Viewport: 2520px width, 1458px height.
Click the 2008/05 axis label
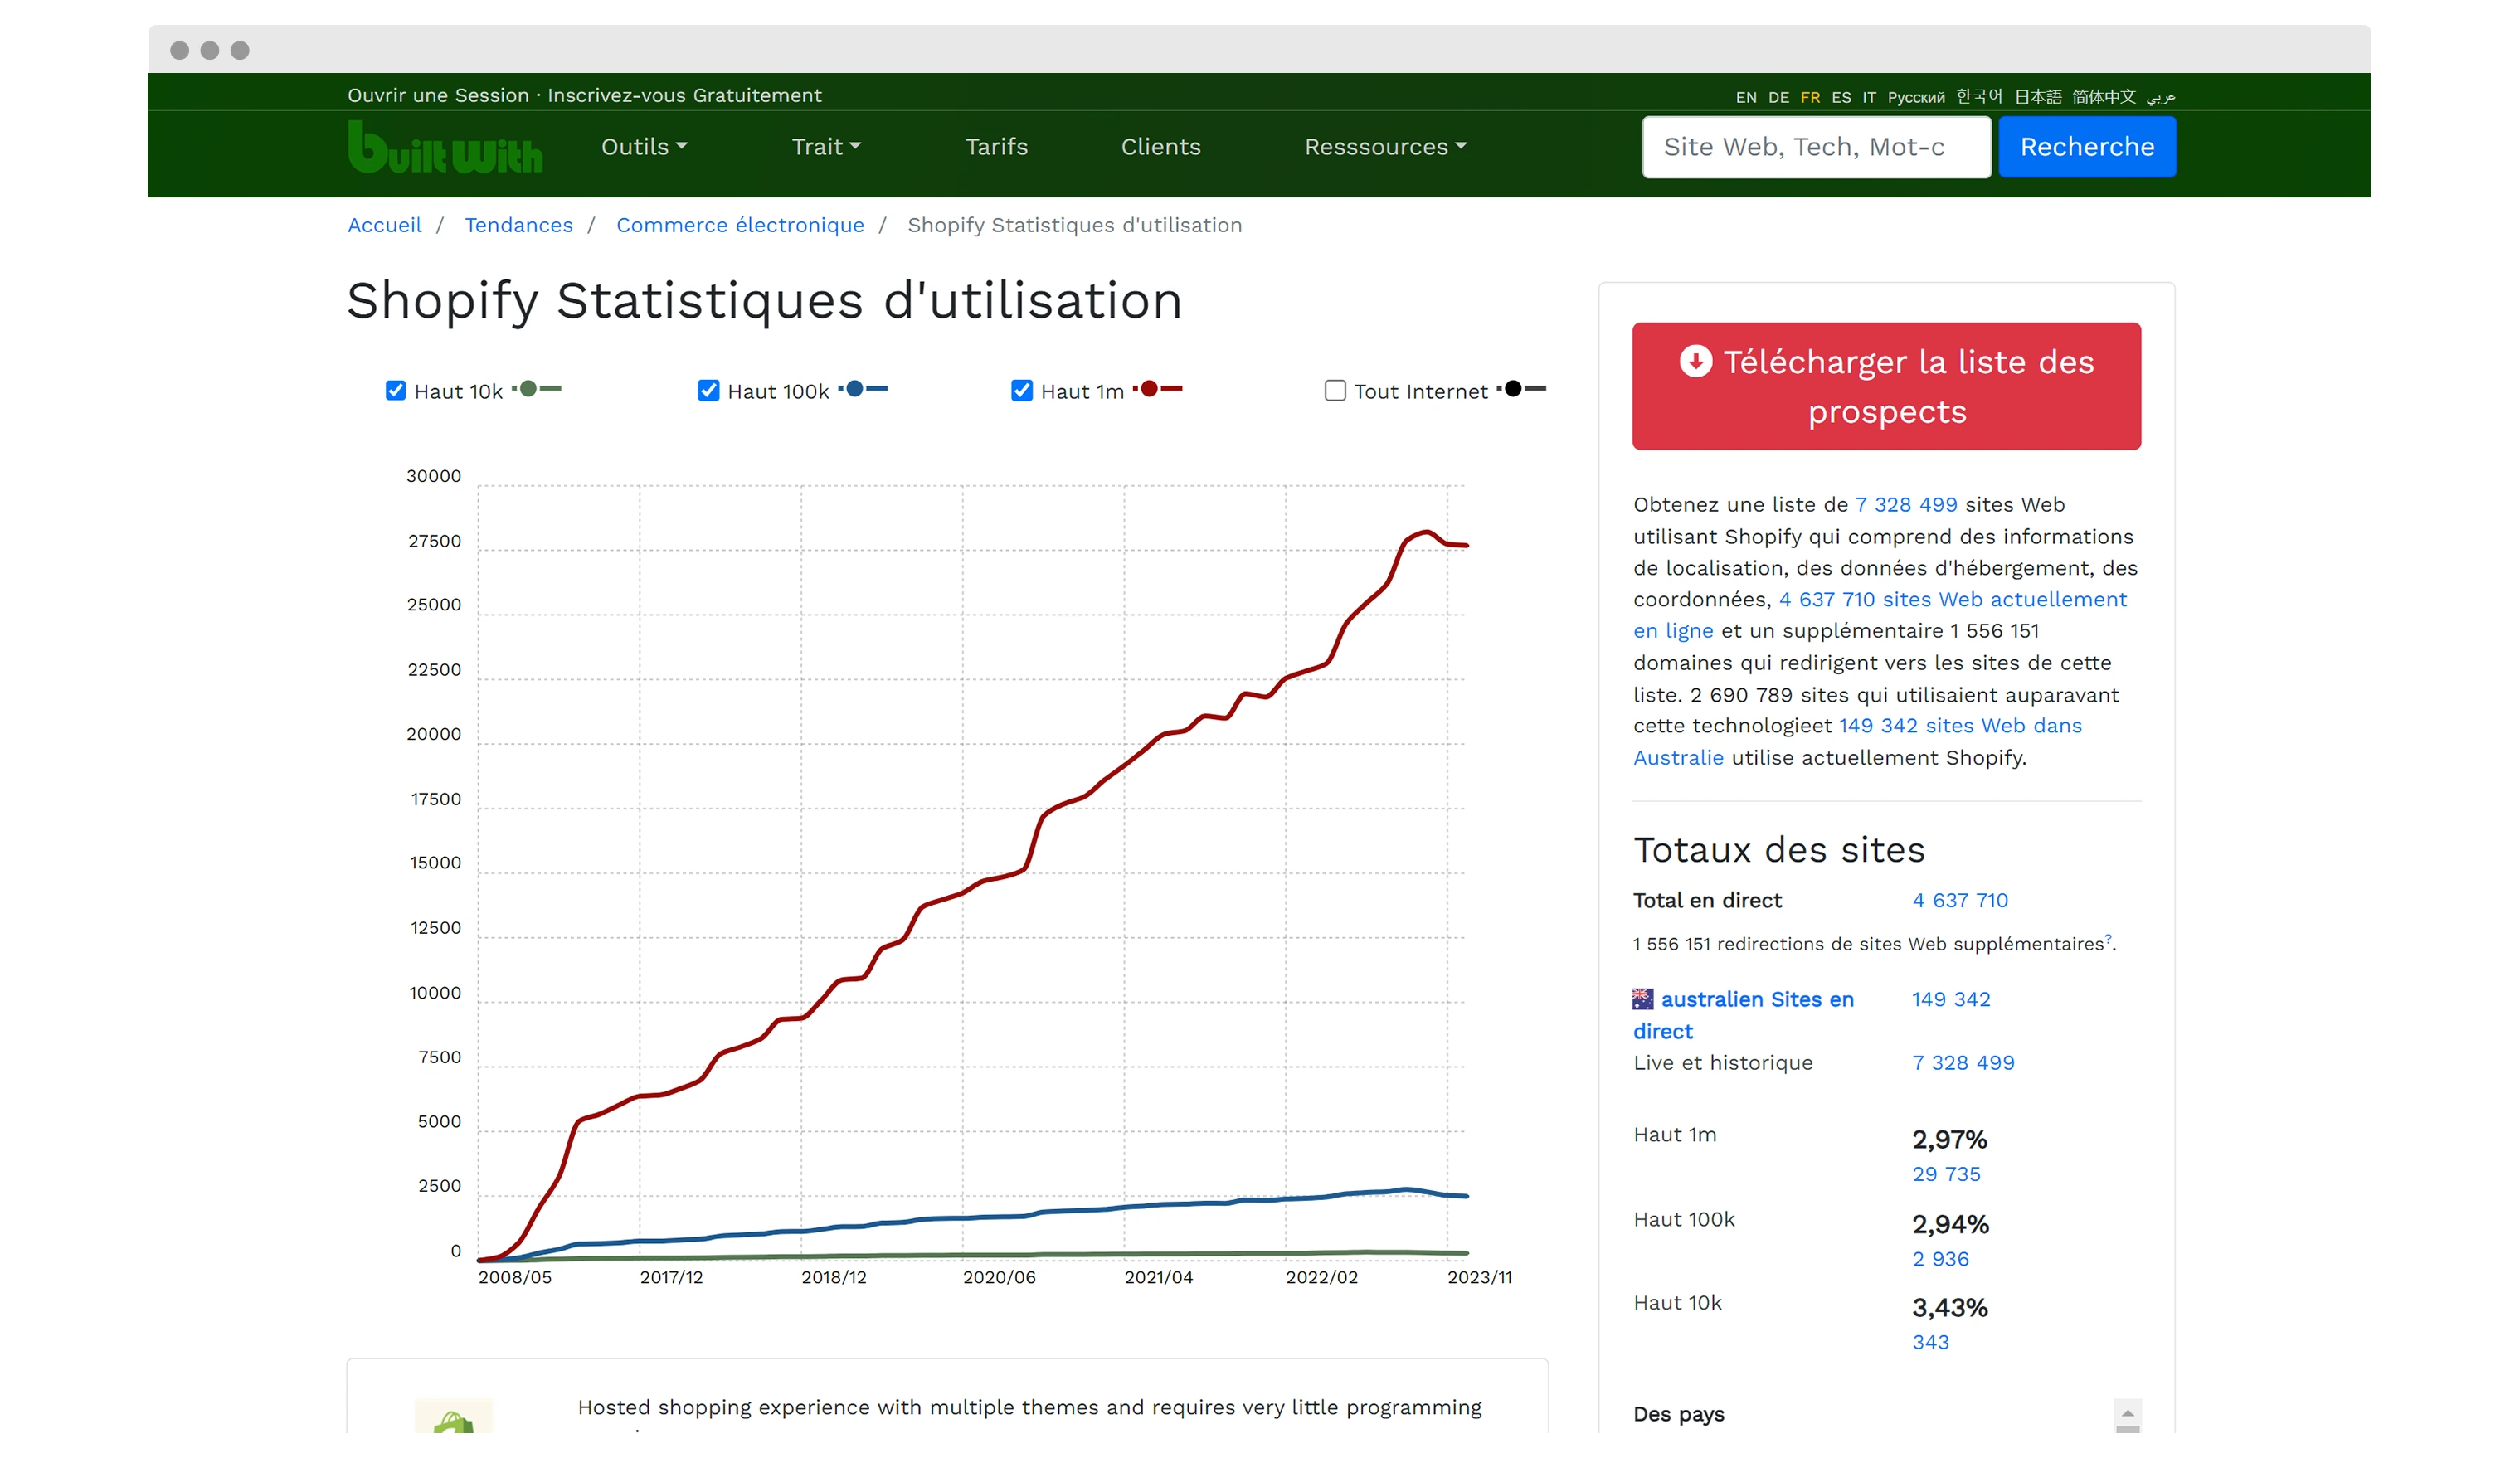coord(514,1277)
